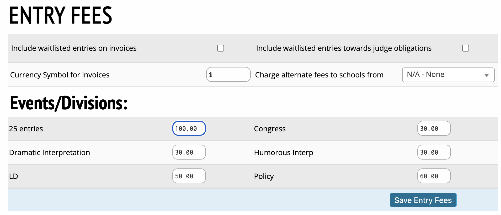Click the Congress event name text
The width and height of the screenshot is (501, 215).
[270, 129]
